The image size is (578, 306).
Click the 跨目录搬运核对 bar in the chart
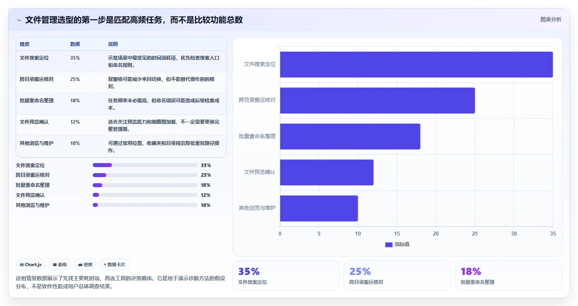pyautogui.click(x=377, y=100)
